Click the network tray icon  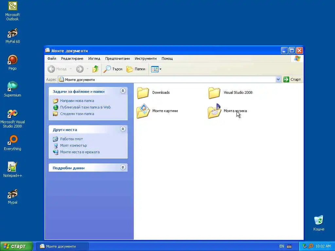305,246
